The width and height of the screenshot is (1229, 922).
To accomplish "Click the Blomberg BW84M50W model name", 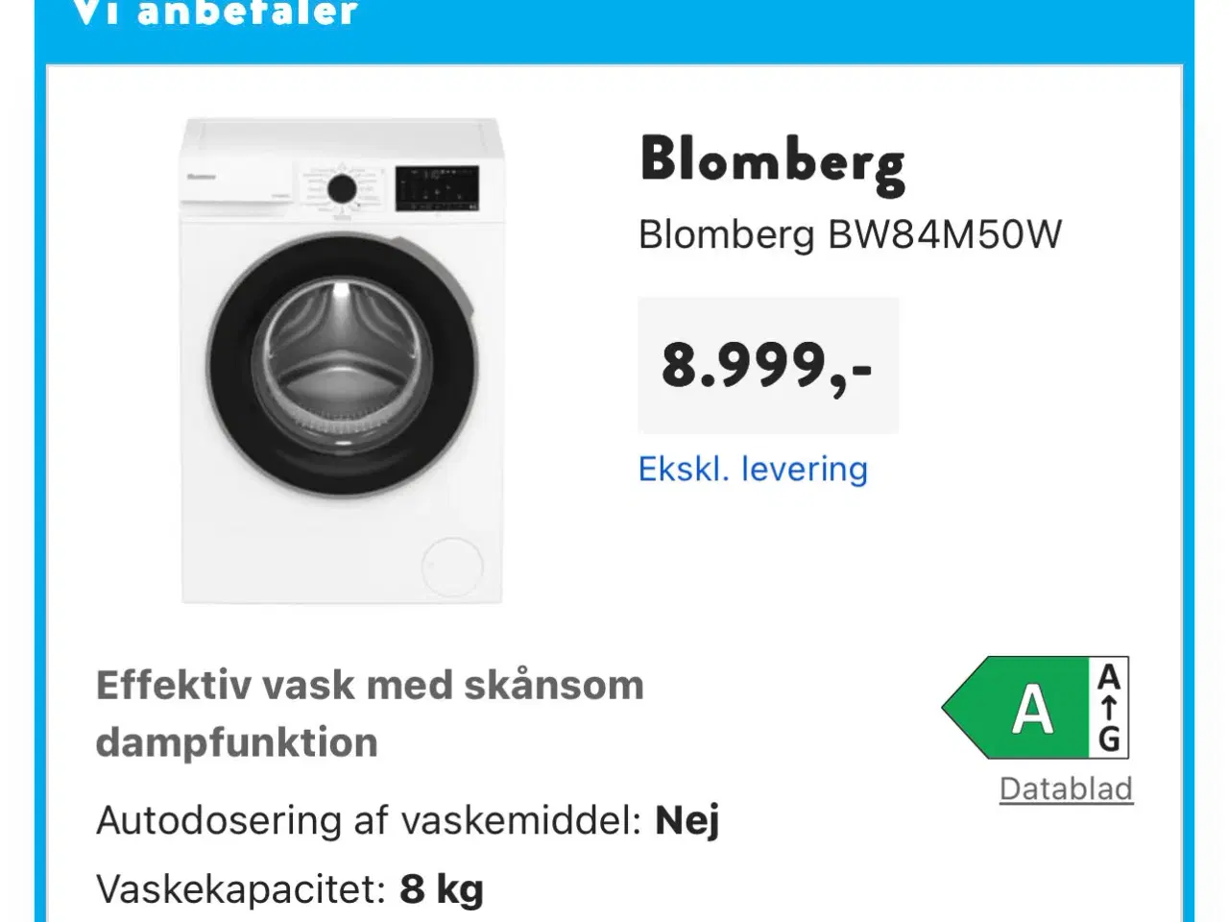I will tap(851, 233).
